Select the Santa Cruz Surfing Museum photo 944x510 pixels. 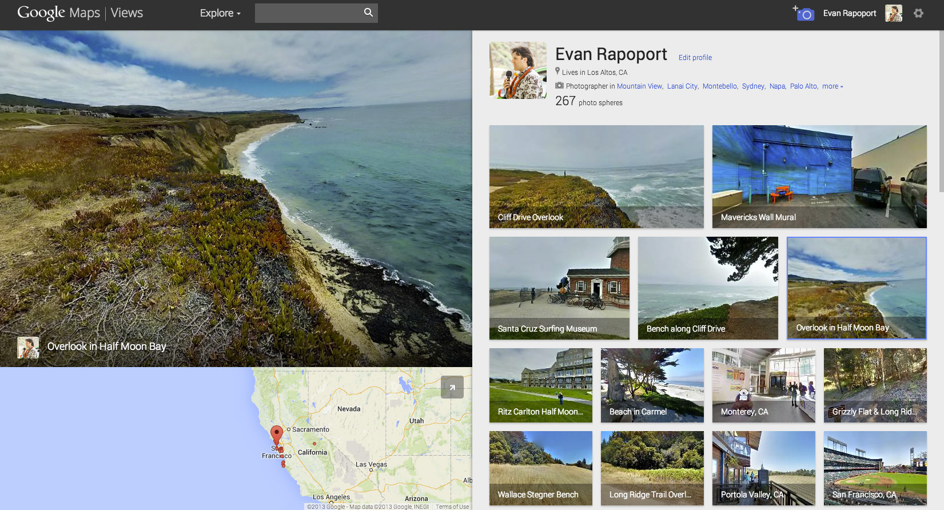point(559,288)
